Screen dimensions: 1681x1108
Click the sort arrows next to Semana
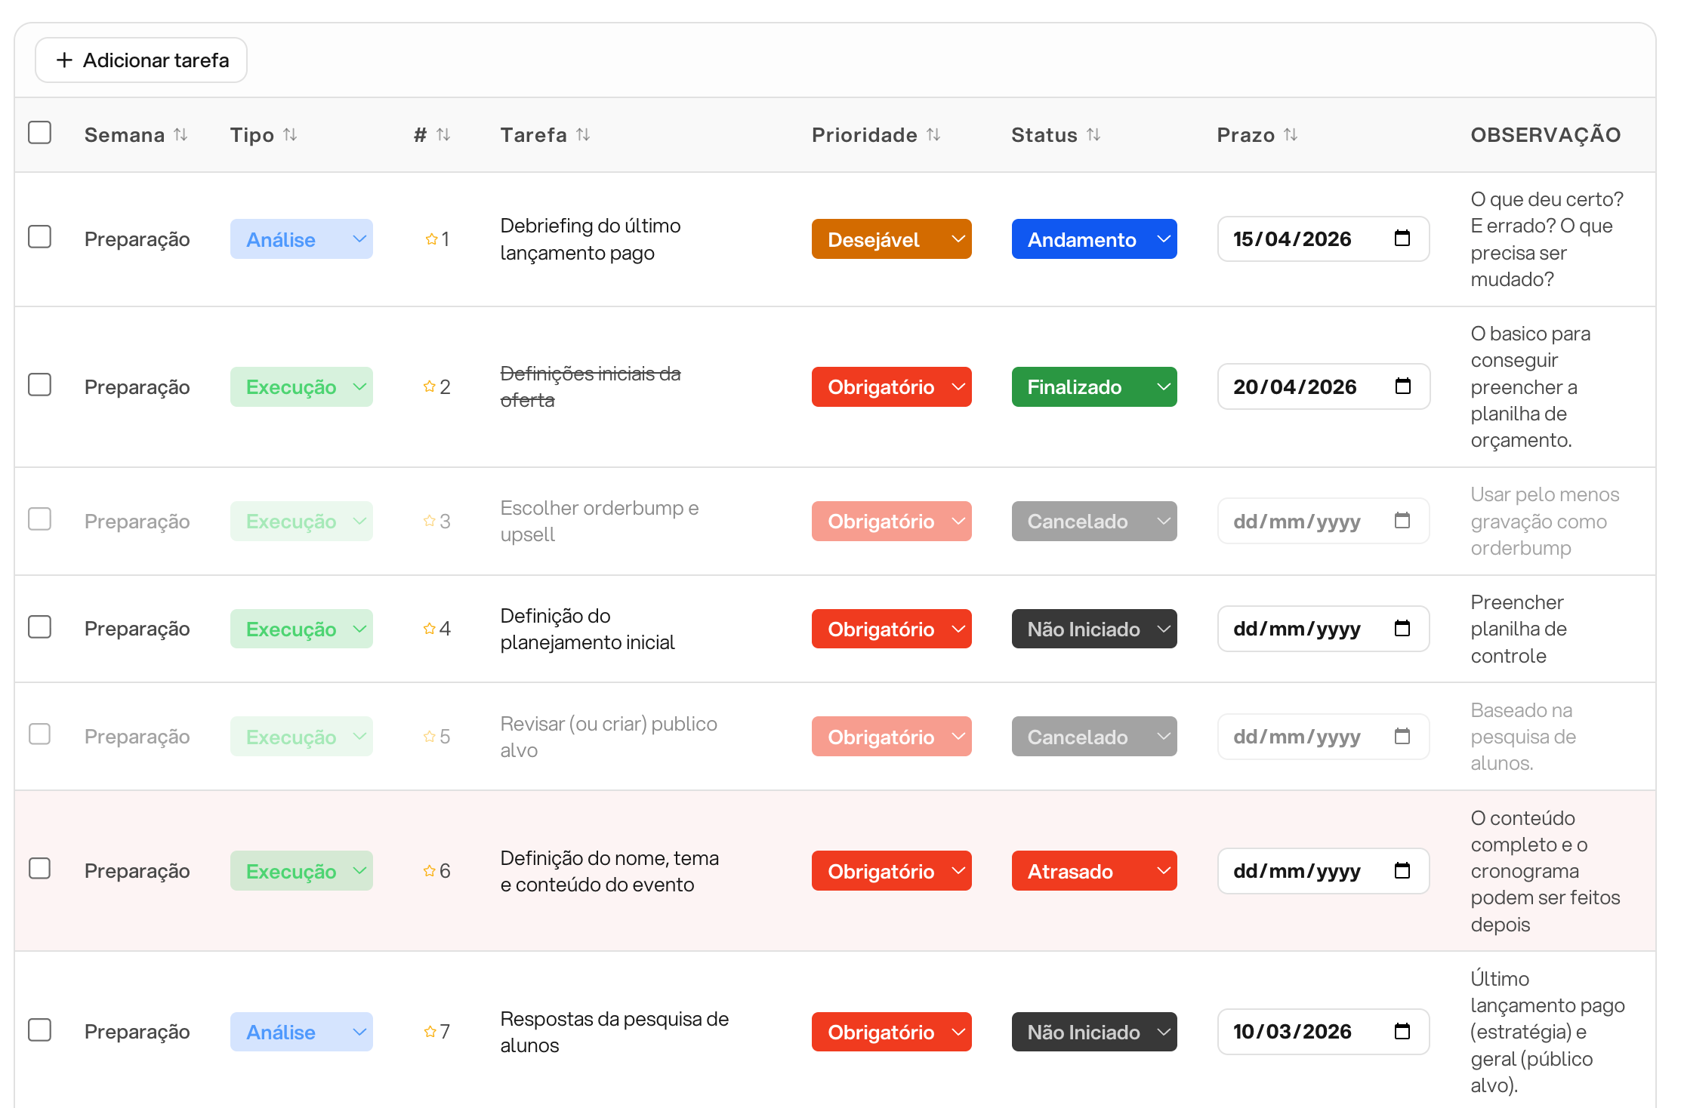(180, 134)
